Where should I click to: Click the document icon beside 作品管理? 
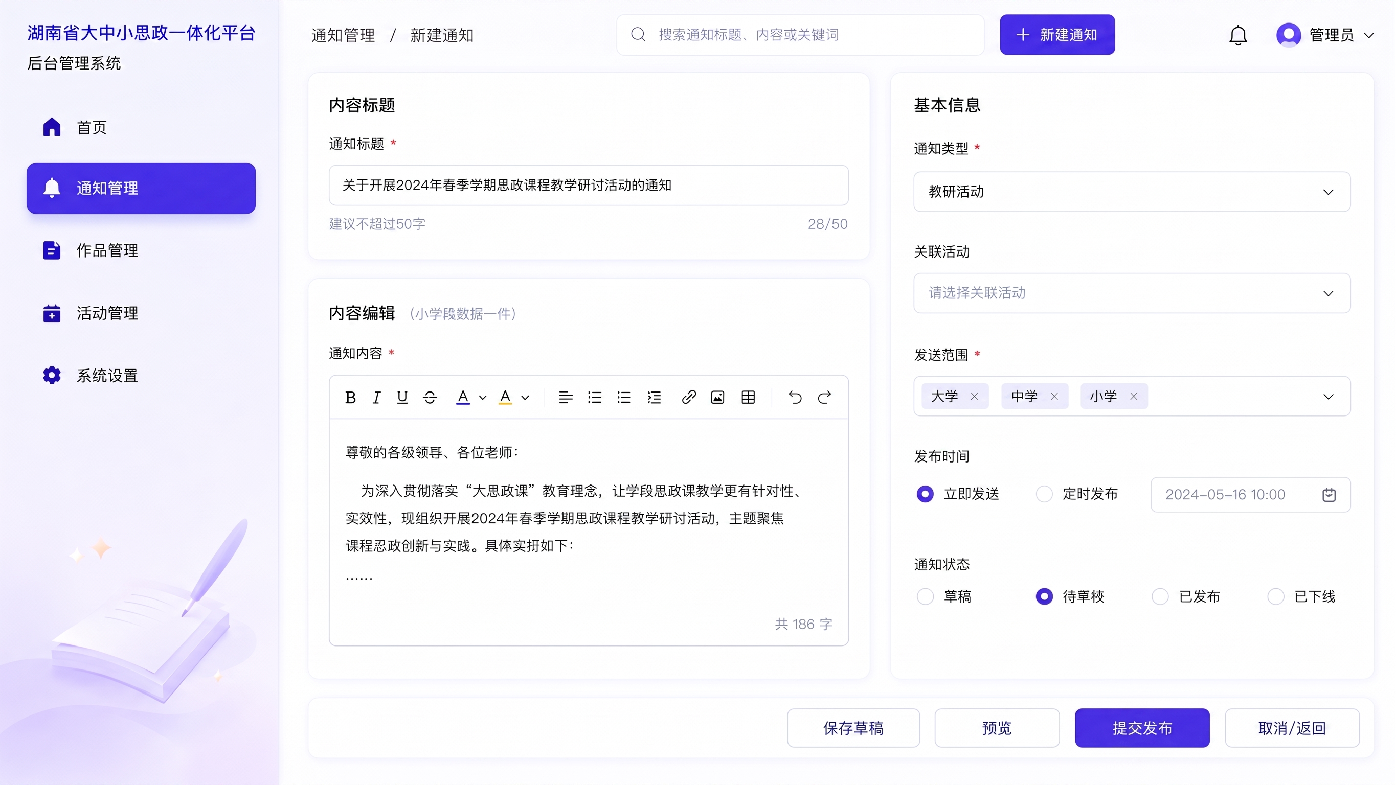coord(52,250)
